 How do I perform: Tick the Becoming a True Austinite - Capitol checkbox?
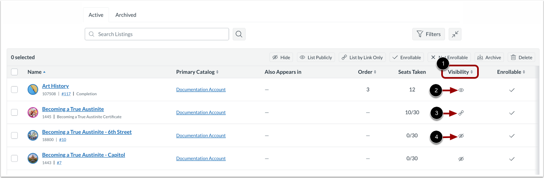pos(15,159)
